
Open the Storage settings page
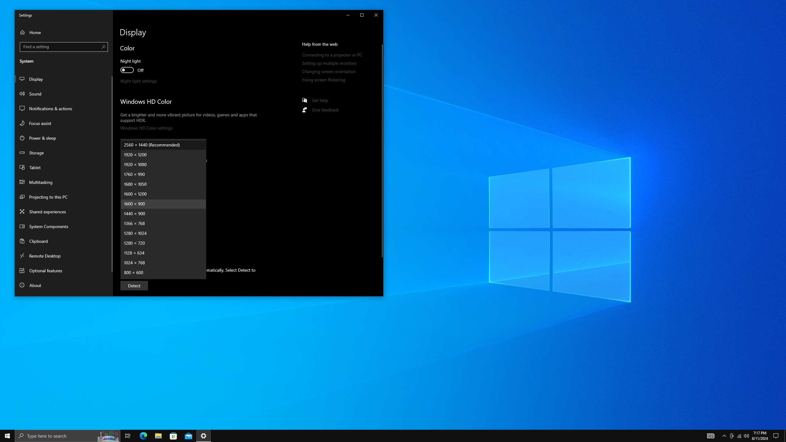pyautogui.click(x=37, y=153)
